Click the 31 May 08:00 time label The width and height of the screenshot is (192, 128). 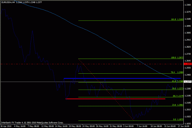pos(116,126)
